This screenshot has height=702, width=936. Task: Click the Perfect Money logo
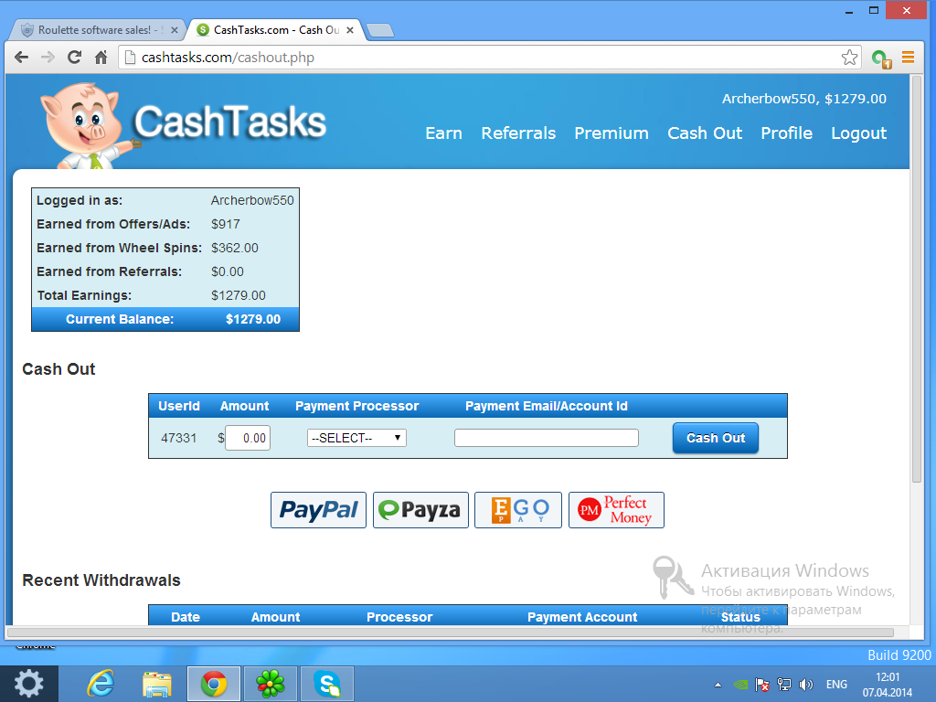[616, 510]
